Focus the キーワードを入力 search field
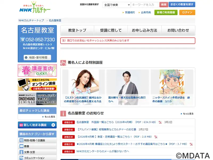Viewport: 213px width, 160px height. [145, 5]
